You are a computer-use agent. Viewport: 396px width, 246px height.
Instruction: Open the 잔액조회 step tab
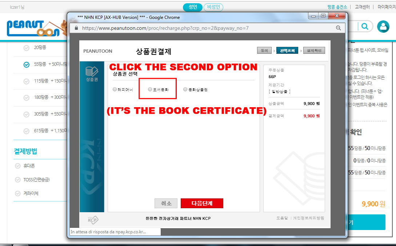click(287, 51)
